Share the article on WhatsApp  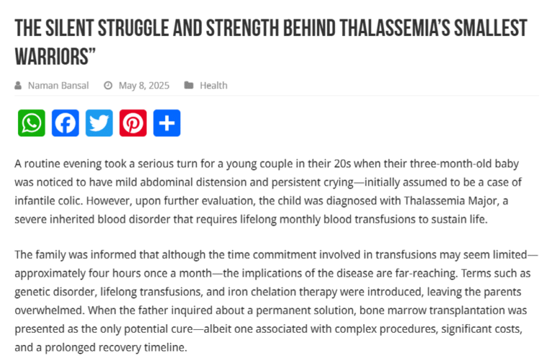(32, 123)
